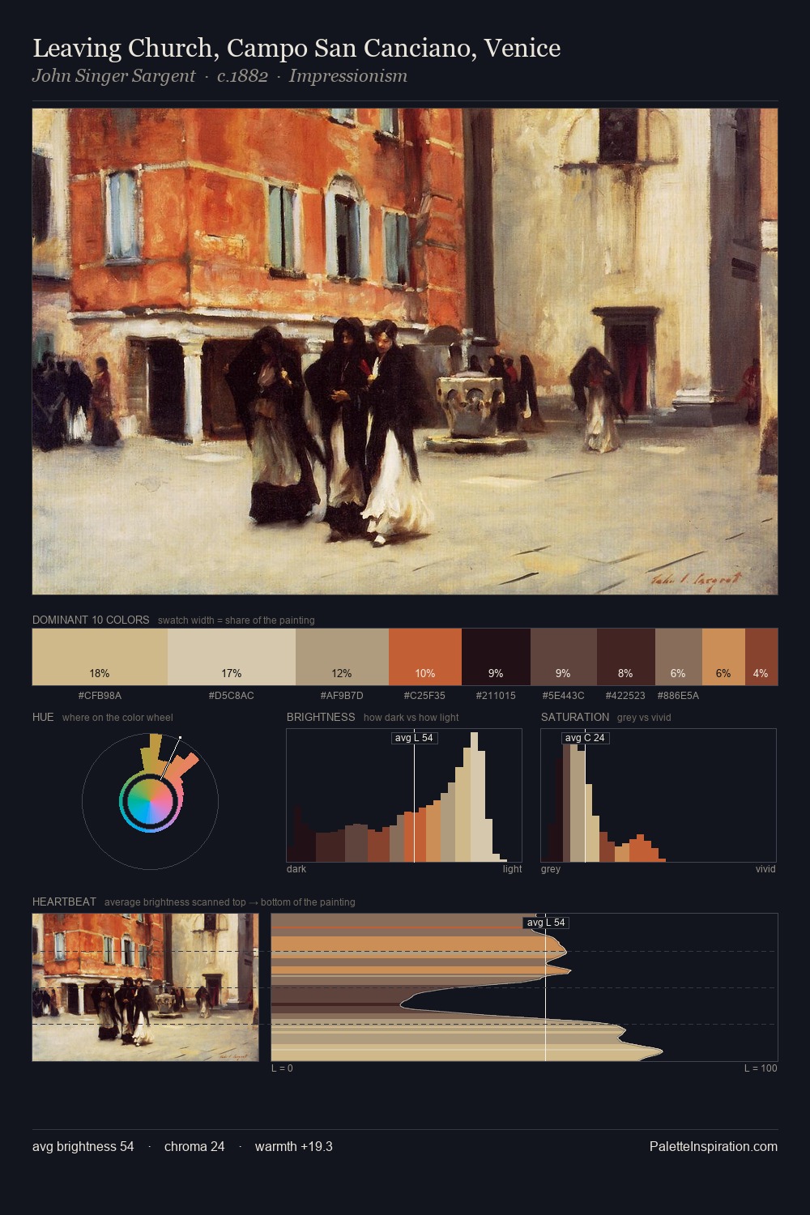Pick the 12% greige swatch
The width and height of the screenshot is (810, 1215).
pos(342,657)
